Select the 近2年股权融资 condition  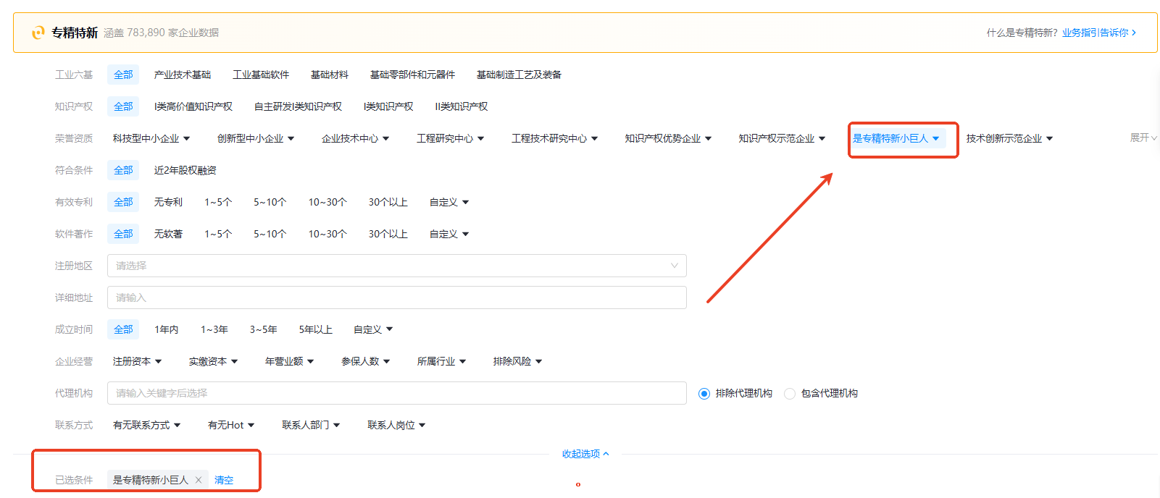(x=185, y=170)
